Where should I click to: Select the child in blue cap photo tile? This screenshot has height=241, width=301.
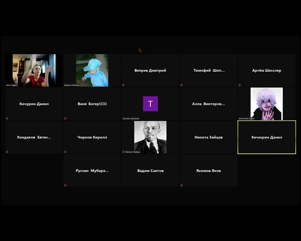click(x=92, y=70)
